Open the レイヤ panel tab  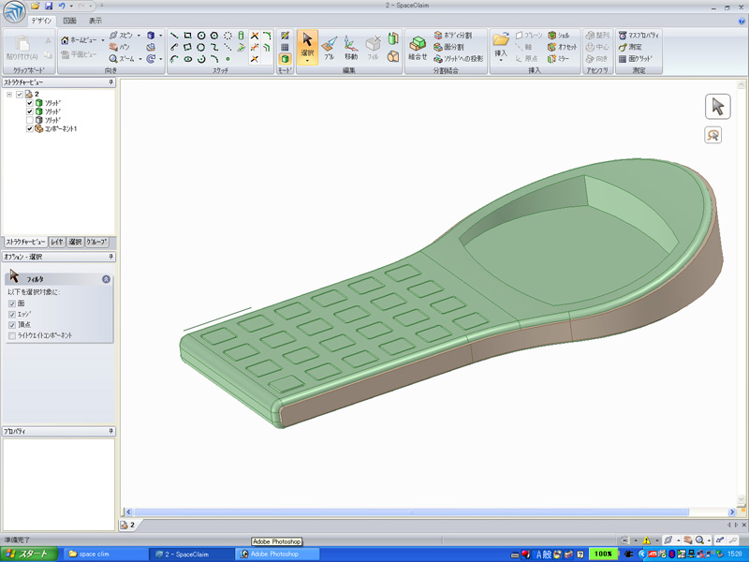click(57, 242)
